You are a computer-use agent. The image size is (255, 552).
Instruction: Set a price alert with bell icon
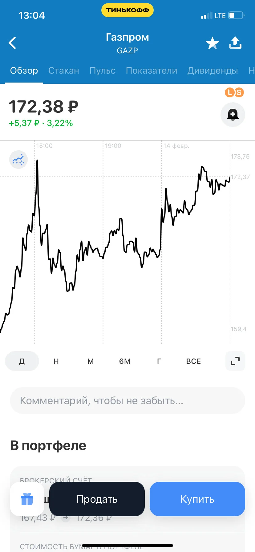coord(233,115)
